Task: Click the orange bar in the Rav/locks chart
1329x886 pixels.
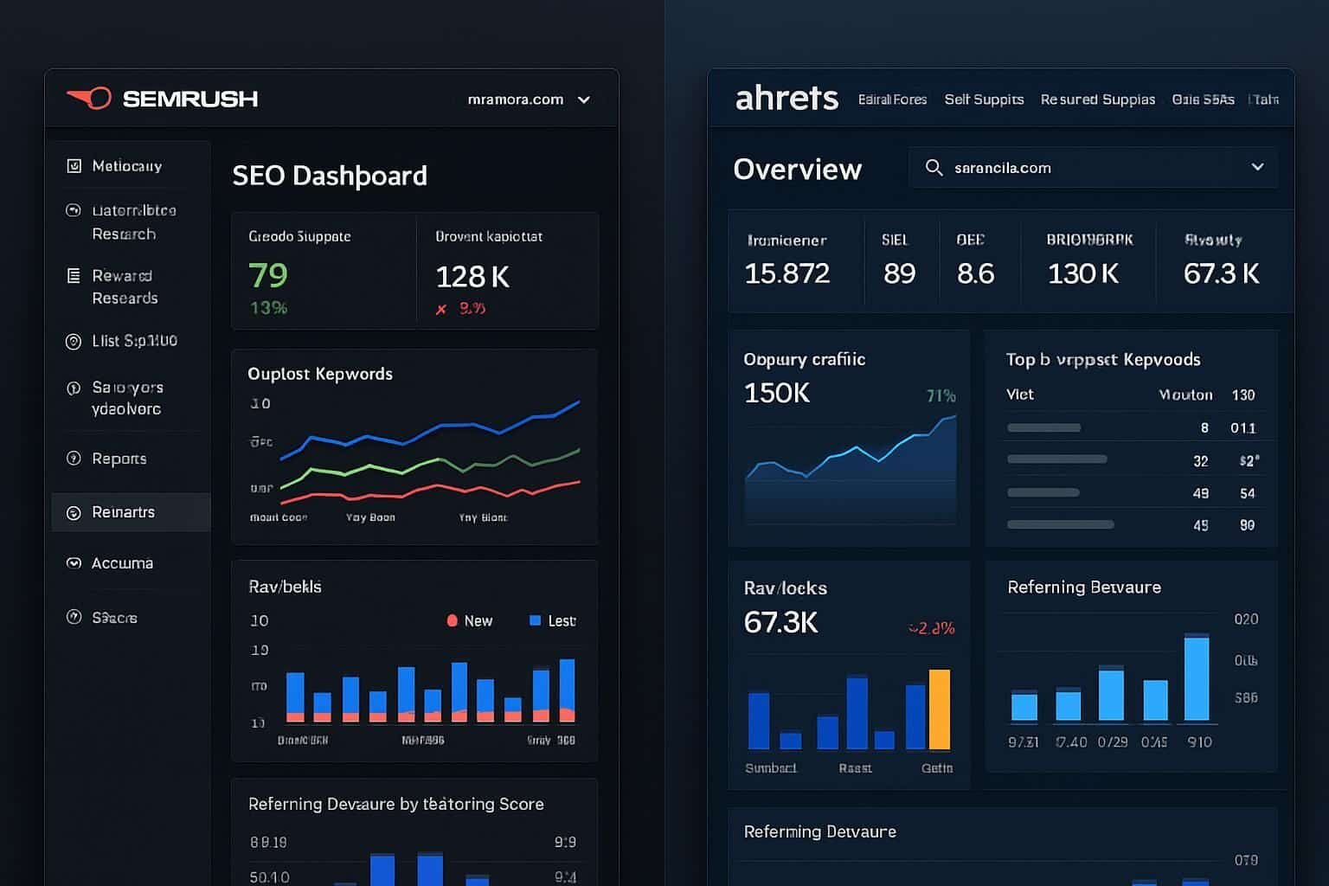Action: [x=940, y=709]
